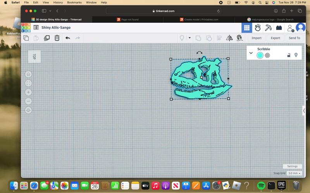310x193 pixels.
Task: Click Fit all in view button
Action: coord(28,83)
